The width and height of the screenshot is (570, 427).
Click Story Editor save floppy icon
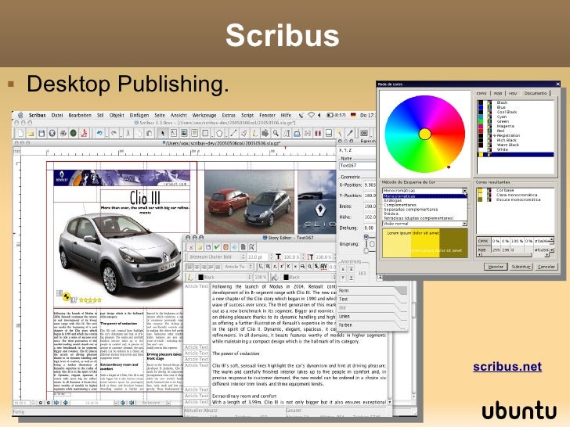[x=208, y=247]
